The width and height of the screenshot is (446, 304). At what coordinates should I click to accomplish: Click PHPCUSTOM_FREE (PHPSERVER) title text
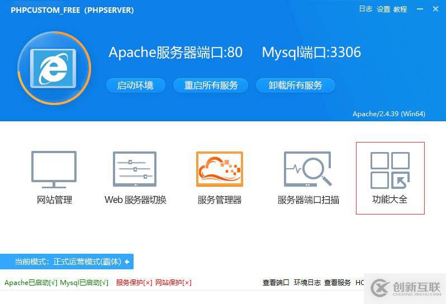click(72, 10)
